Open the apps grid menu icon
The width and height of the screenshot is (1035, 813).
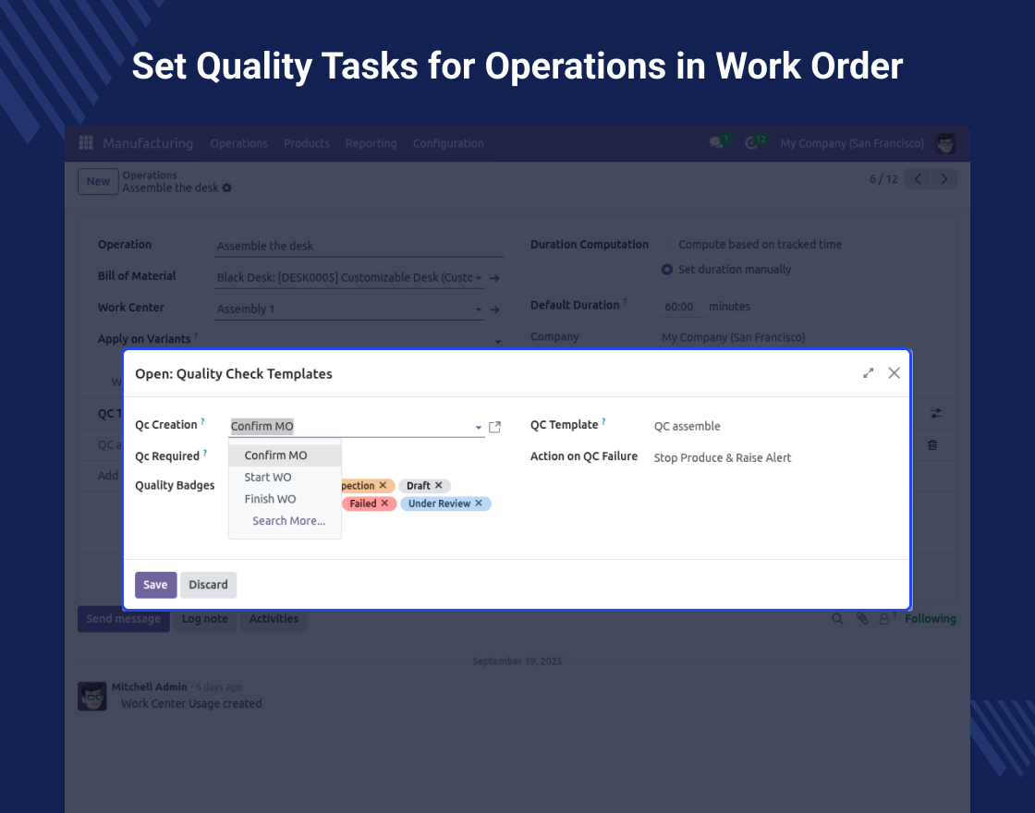[x=86, y=142]
